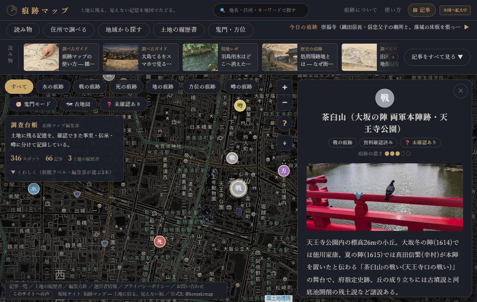The image size is (477, 302).
Task: Open the 鬼門・方位 tab
Action: [x=231, y=30]
